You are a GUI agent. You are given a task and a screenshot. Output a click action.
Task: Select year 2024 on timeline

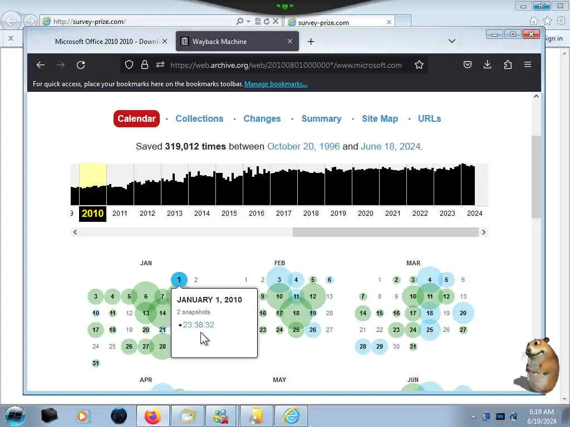[x=474, y=213]
